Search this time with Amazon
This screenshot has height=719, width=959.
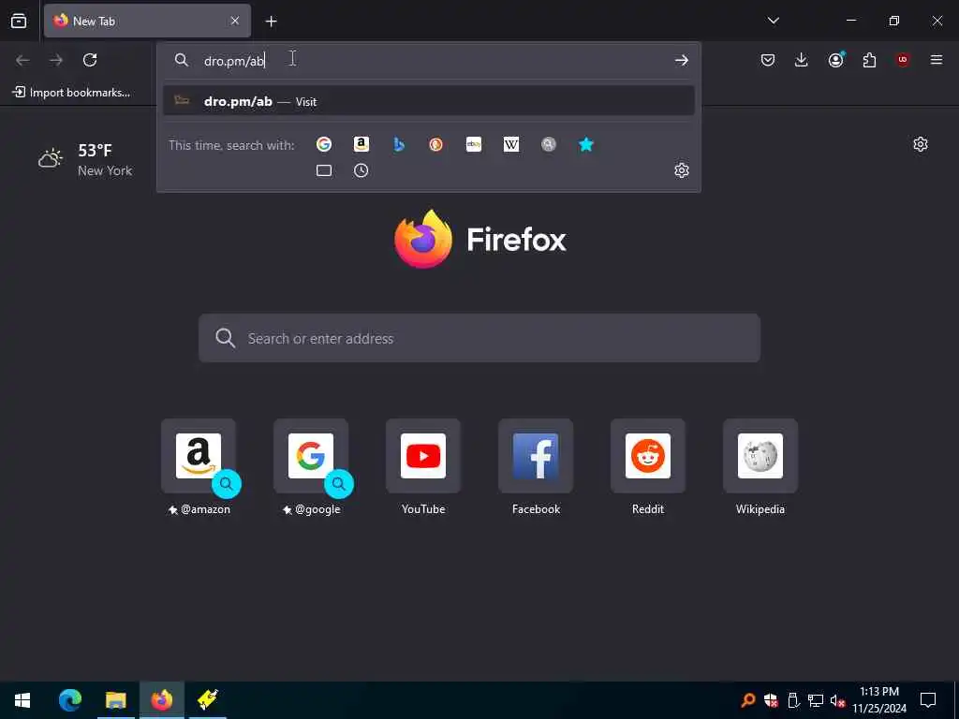pos(361,144)
